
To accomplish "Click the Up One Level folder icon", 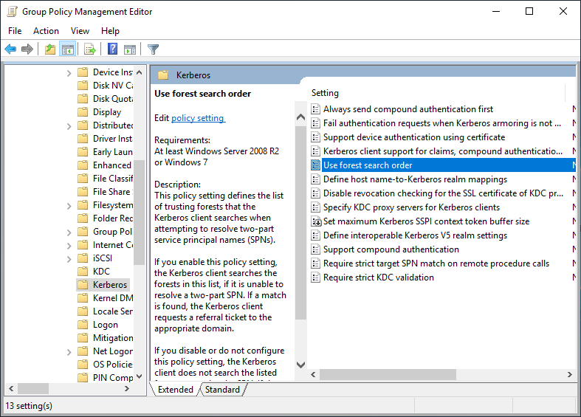I will pos(49,49).
